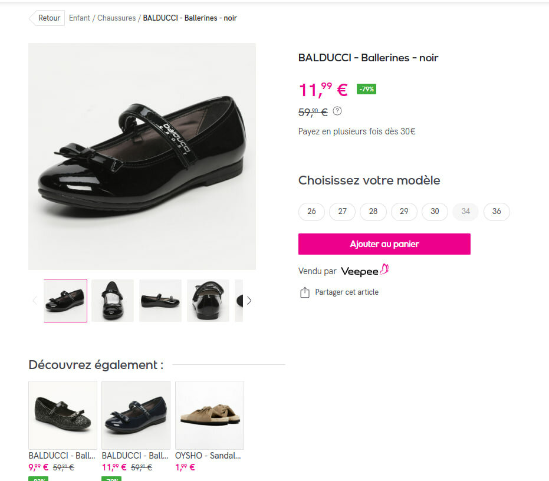Click the Retour back button
Image resolution: width=549 pixels, height=481 pixels.
coord(47,18)
